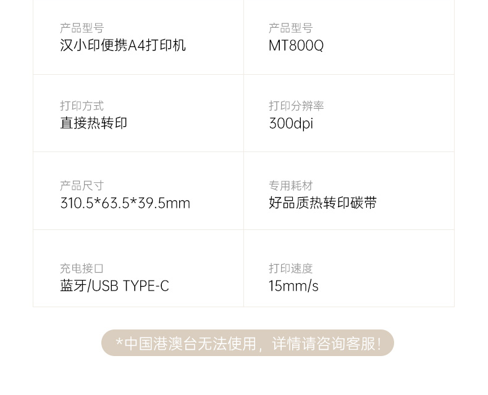Select the 15mm/s print speed value
488x395 pixels.
293,286
